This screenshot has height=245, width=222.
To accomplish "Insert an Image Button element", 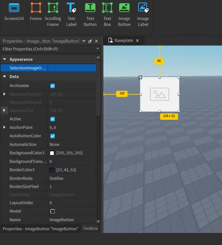I will click(124, 14).
